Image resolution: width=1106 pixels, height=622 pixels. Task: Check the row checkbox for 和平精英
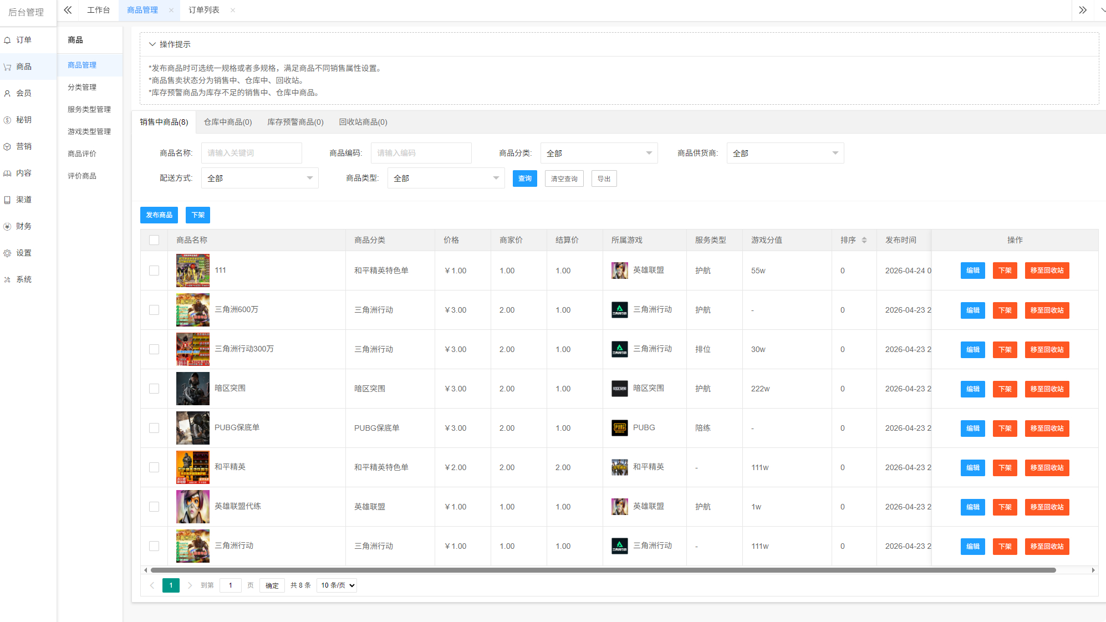point(154,467)
